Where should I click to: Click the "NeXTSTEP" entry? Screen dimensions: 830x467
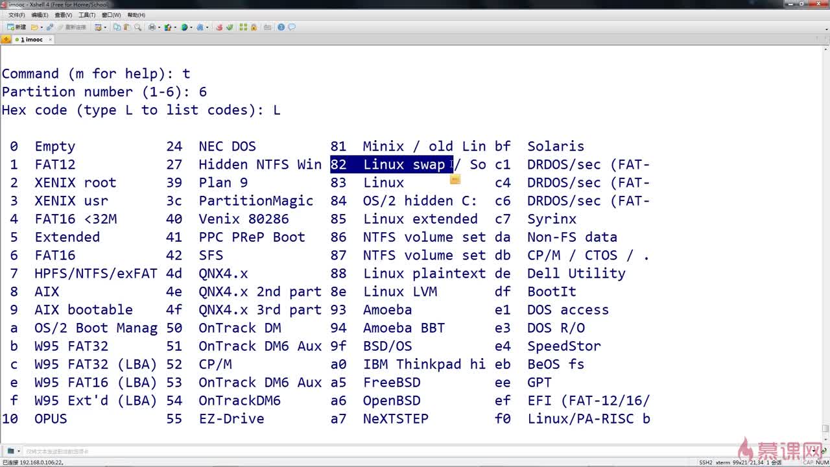coord(396,419)
